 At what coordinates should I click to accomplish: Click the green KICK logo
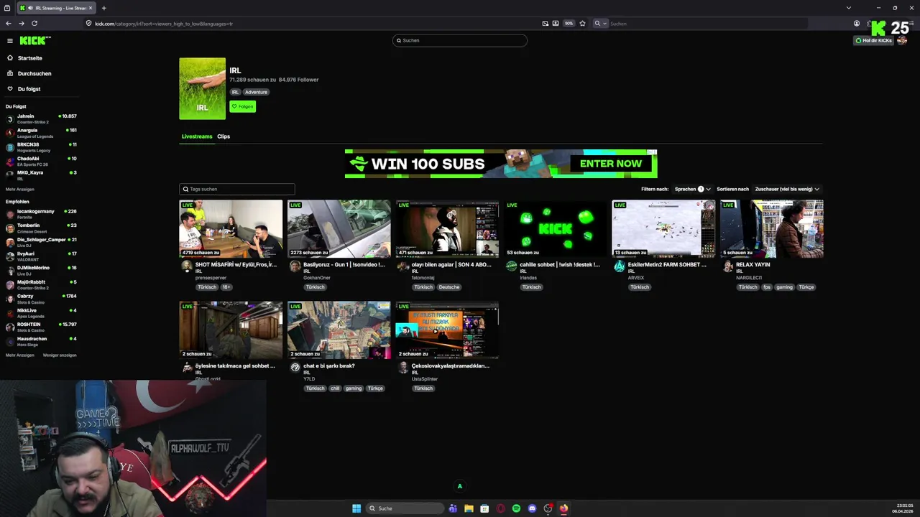[x=34, y=41]
